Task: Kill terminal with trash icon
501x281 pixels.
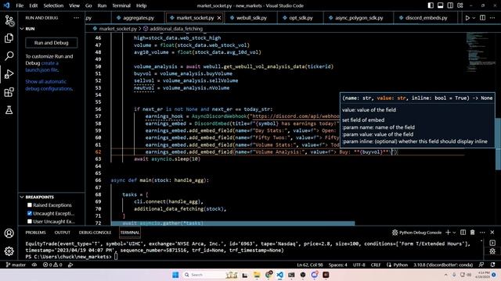Action: pyautogui.click(x=473, y=233)
